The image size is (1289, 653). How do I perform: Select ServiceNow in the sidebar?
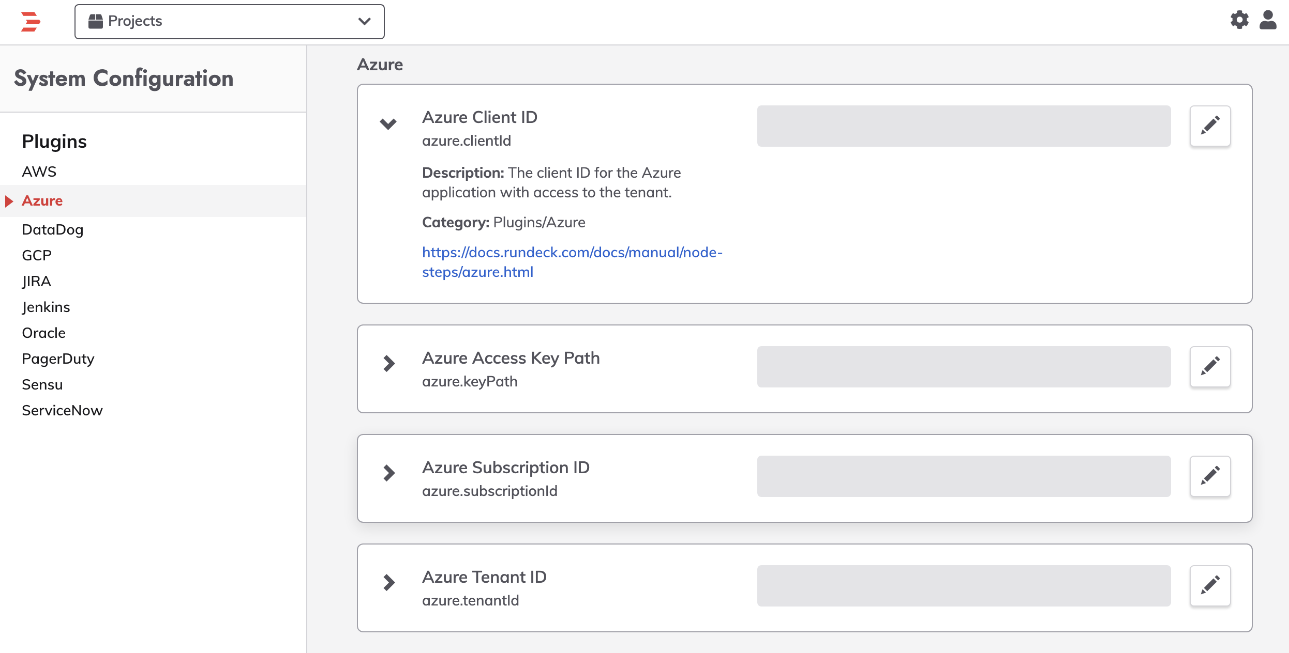click(62, 410)
